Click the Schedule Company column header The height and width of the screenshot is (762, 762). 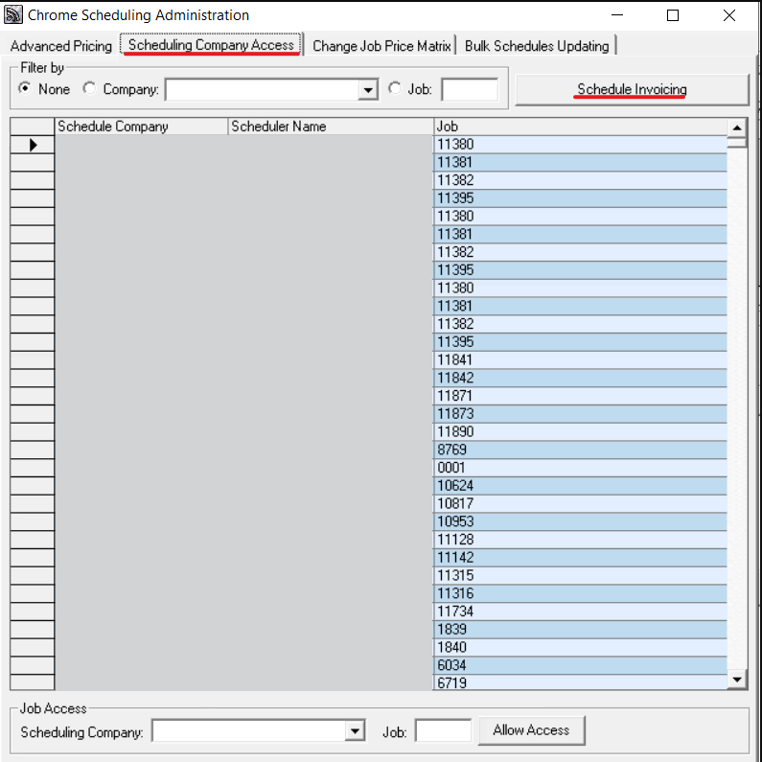coord(141,127)
